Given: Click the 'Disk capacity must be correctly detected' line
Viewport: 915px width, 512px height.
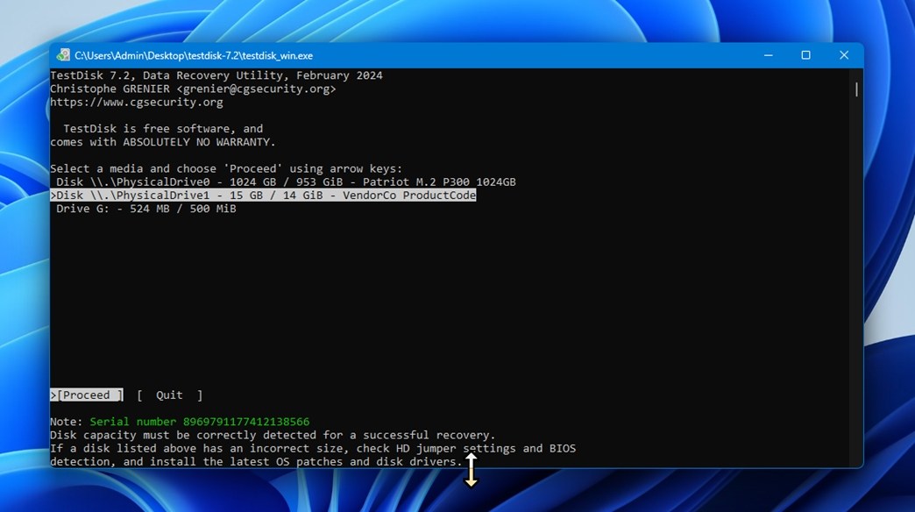Looking at the screenshot, I should pyautogui.click(x=273, y=435).
